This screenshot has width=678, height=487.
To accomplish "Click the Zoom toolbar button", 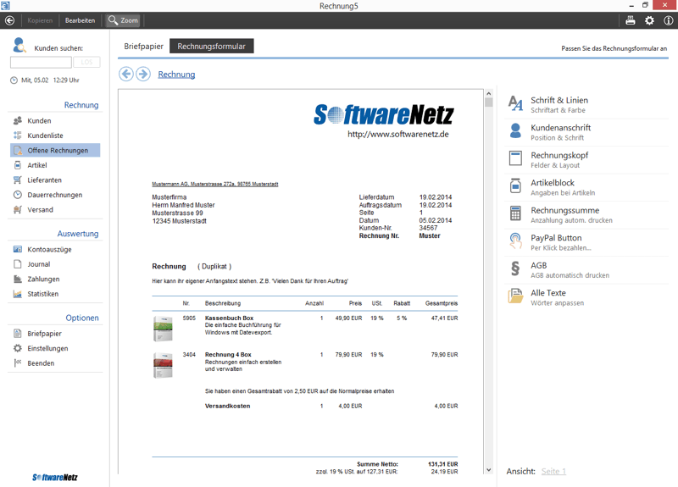I will click(123, 20).
